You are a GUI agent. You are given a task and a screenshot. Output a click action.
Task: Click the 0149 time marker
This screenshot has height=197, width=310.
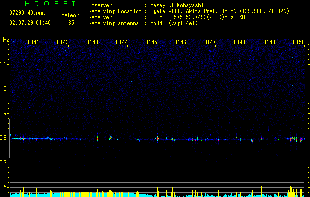coord(269,42)
